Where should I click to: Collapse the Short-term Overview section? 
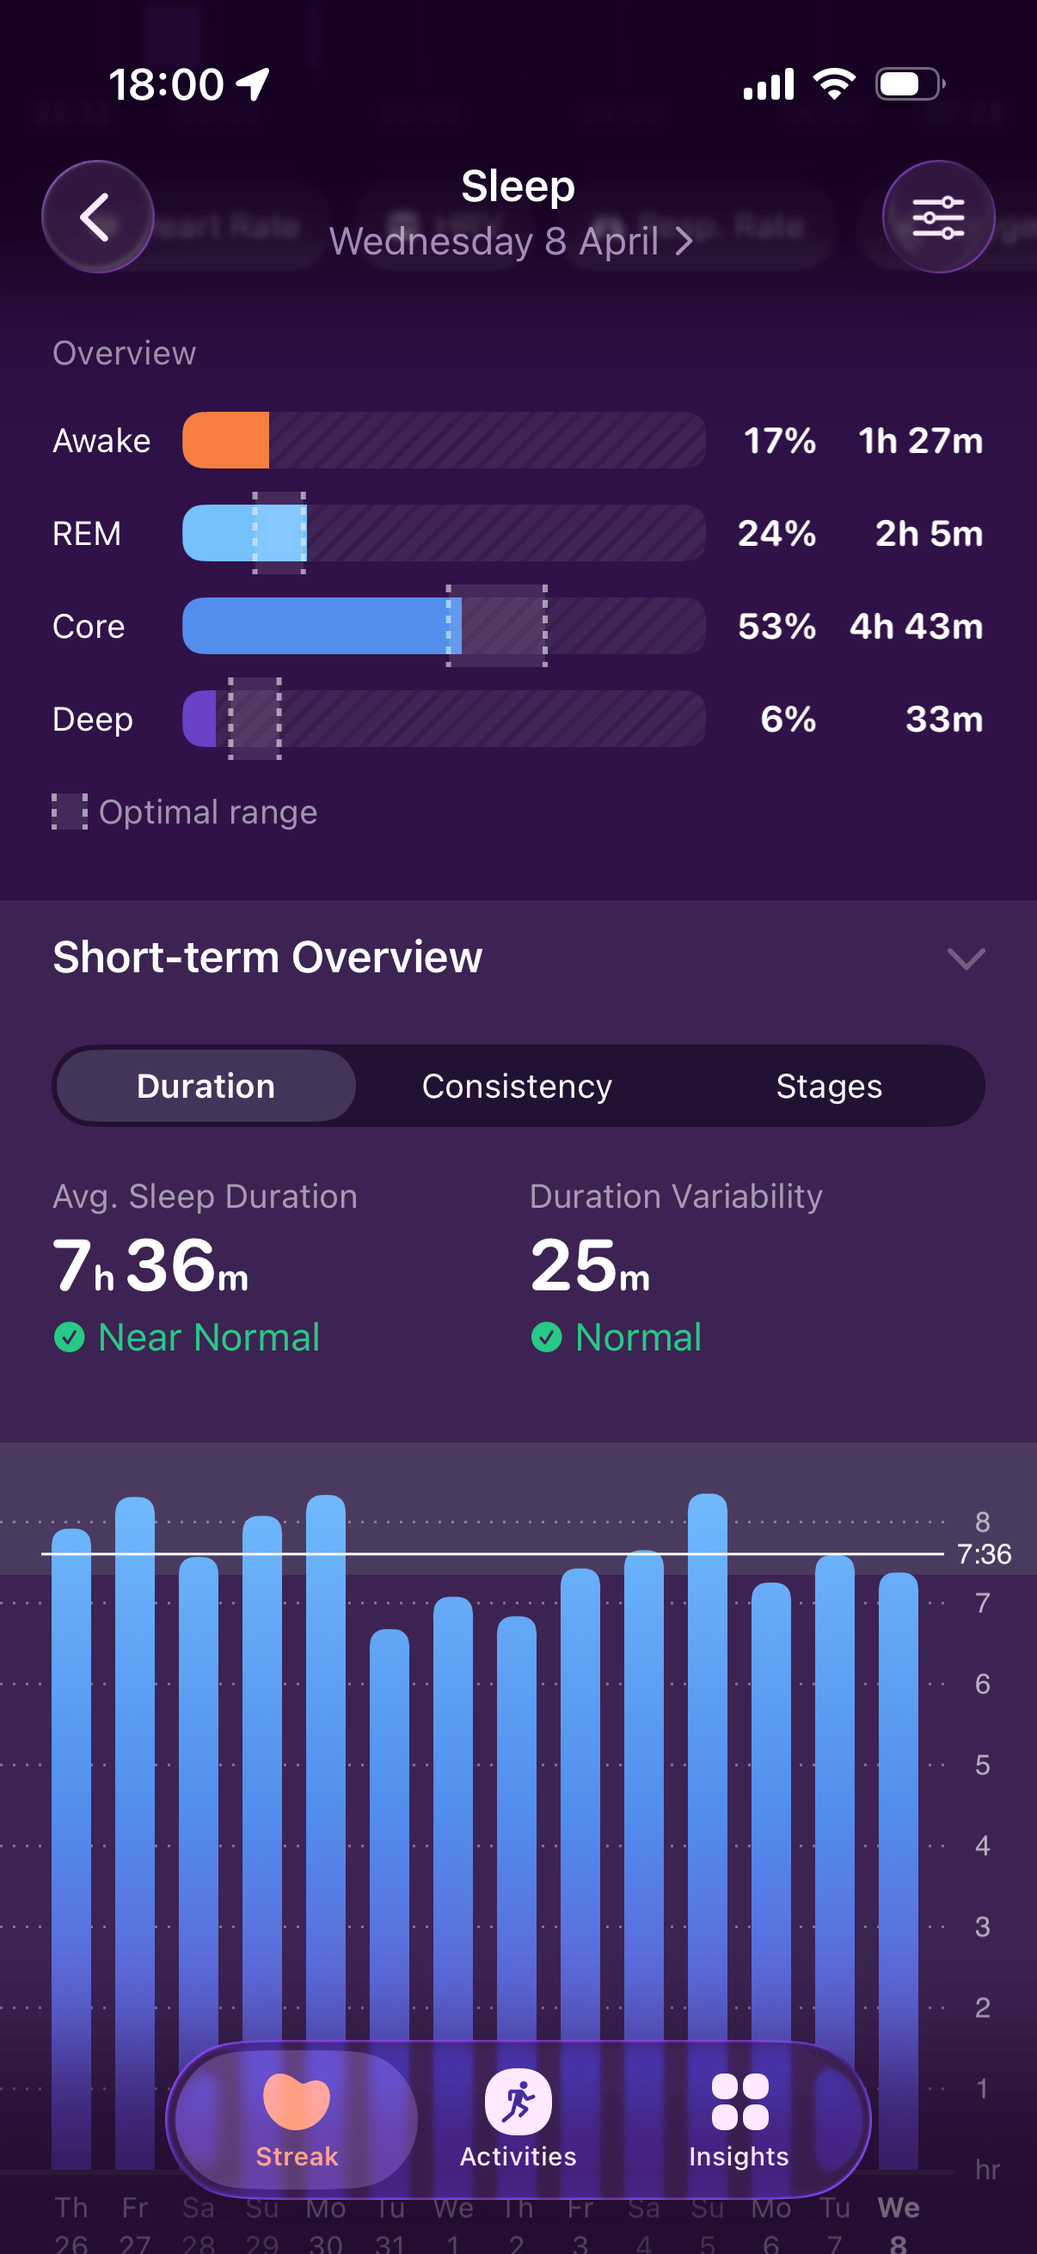pyautogui.click(x=966, y=959)
